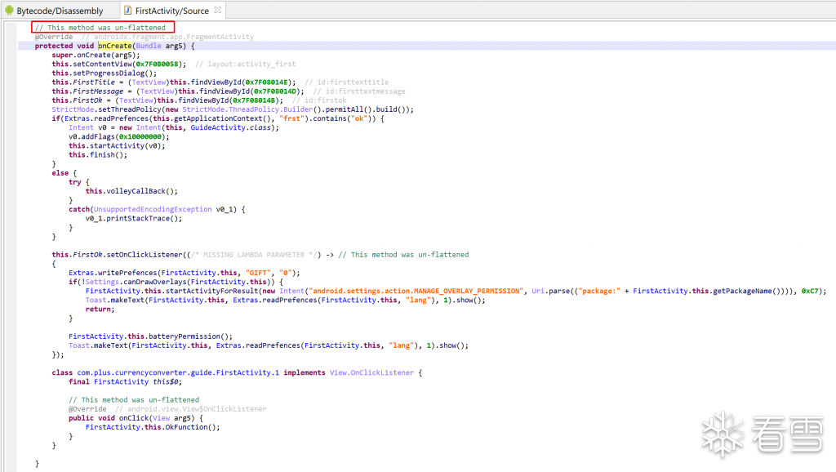Click the addFlags(0x10000000) call
Screen dimensions: 836x472
(125, 136)
